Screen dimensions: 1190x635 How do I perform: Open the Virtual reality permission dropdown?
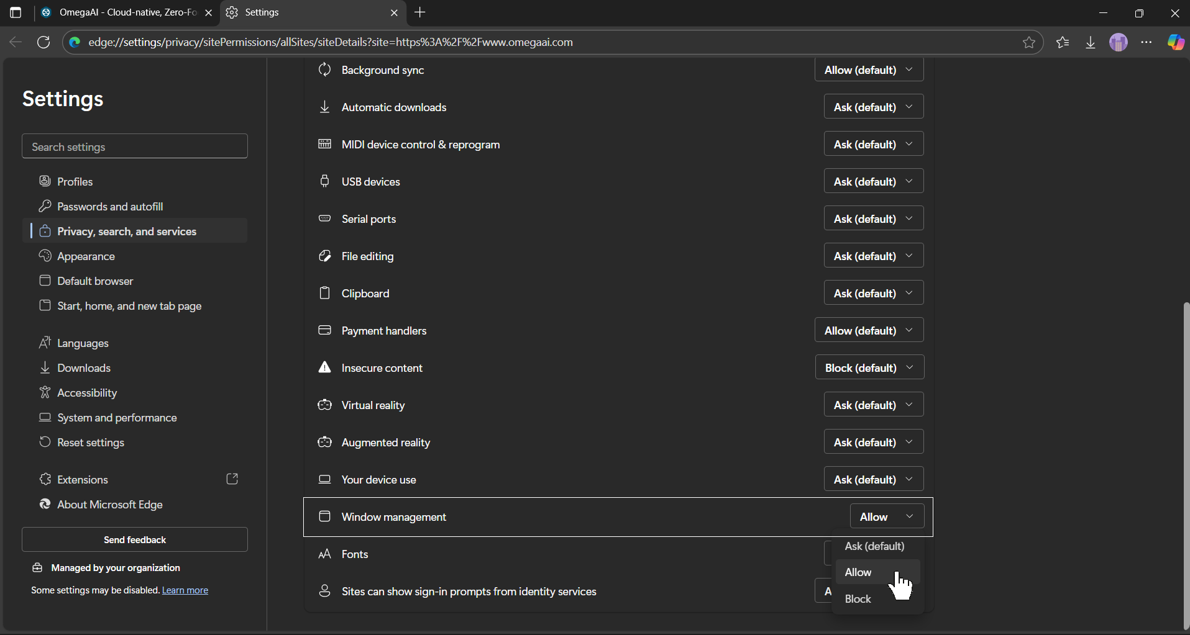[x=873, y=404]
